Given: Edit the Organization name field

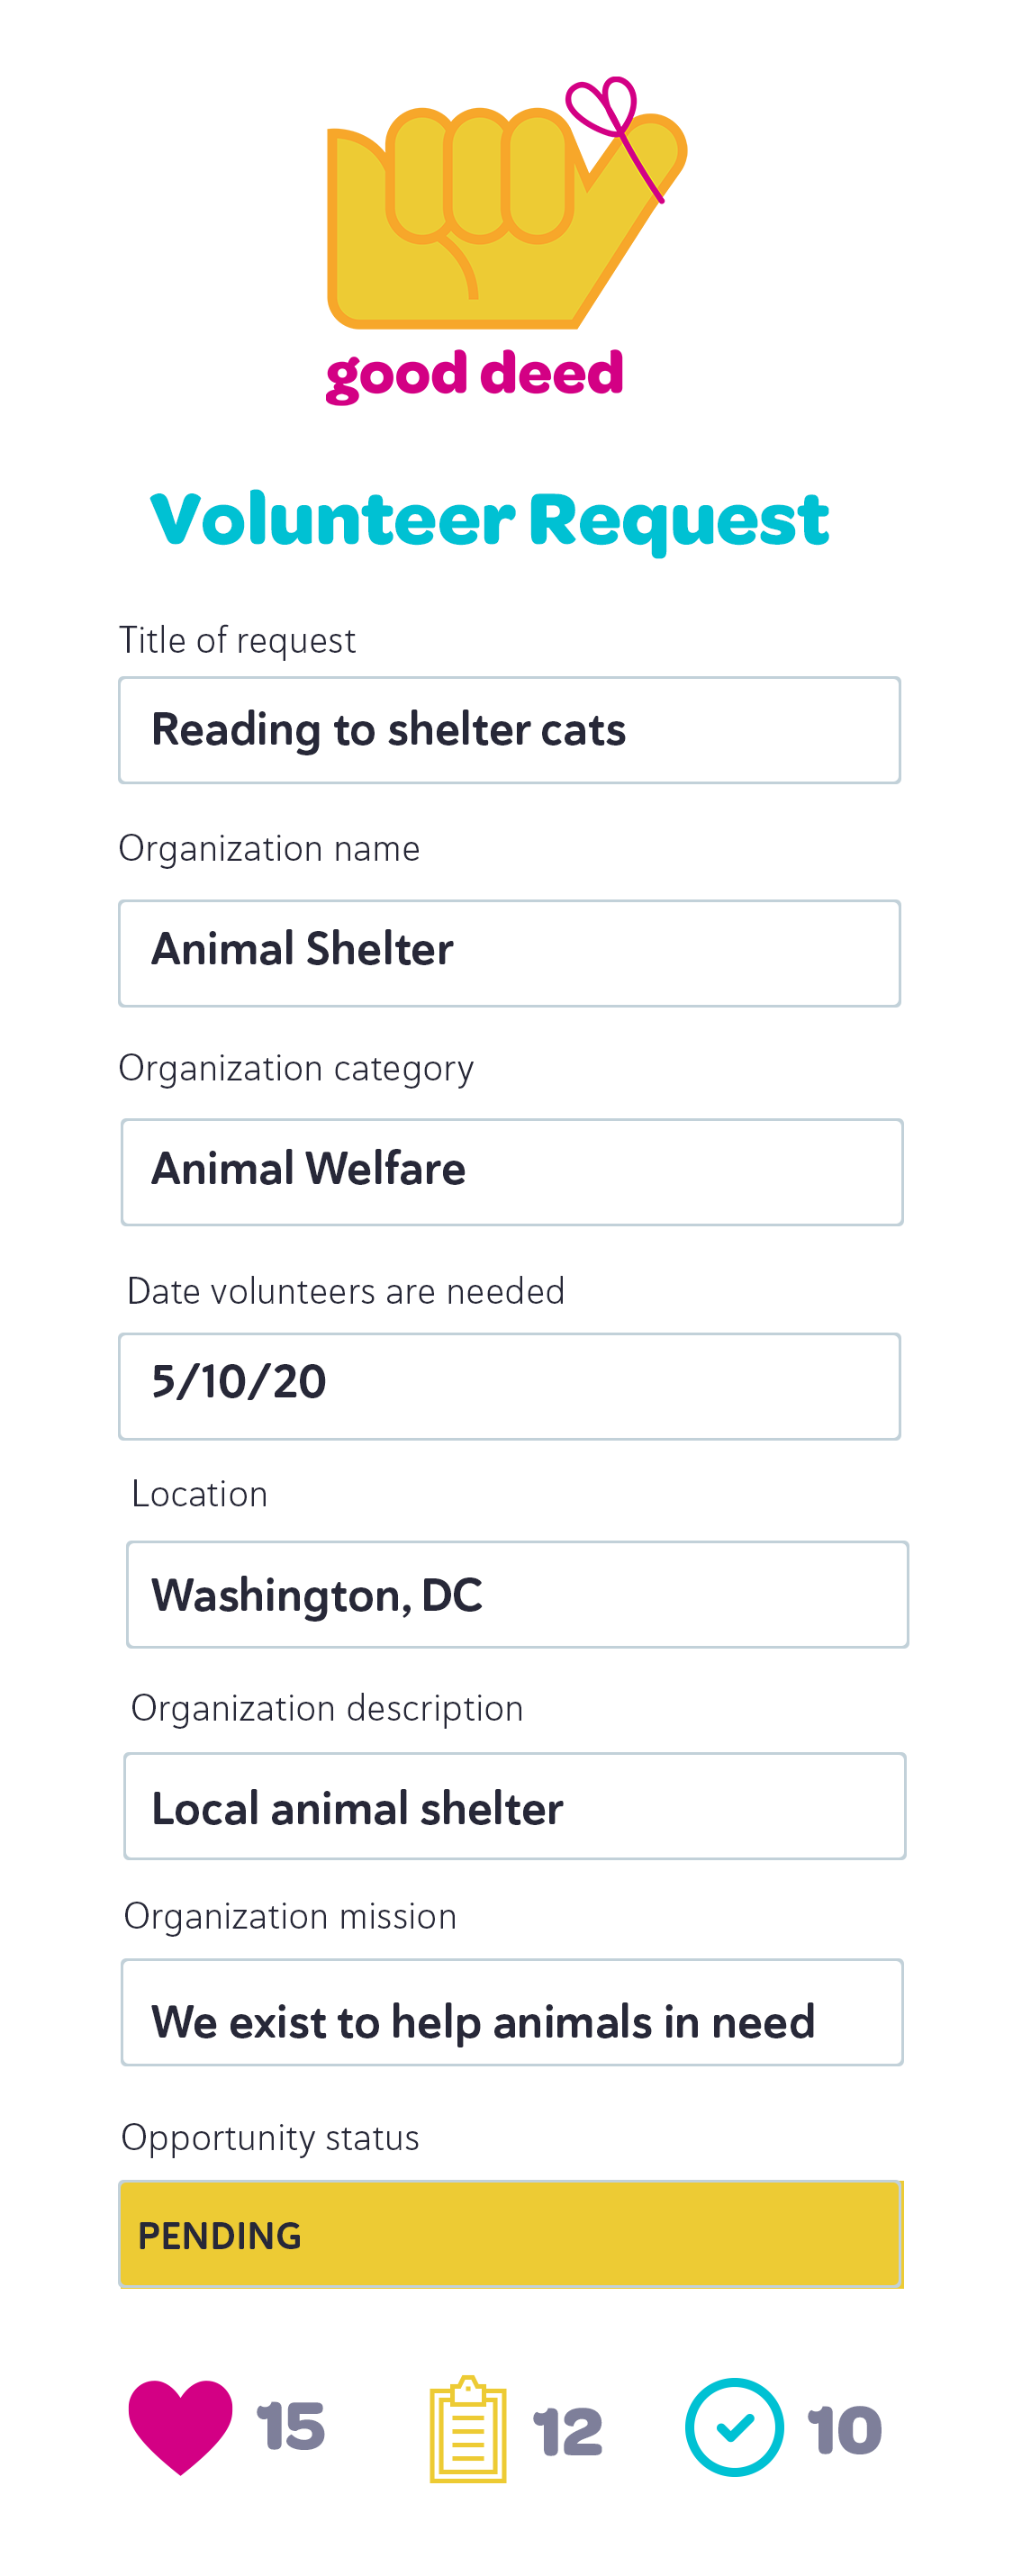Looking at the screenshot, I should pos(509,953).
